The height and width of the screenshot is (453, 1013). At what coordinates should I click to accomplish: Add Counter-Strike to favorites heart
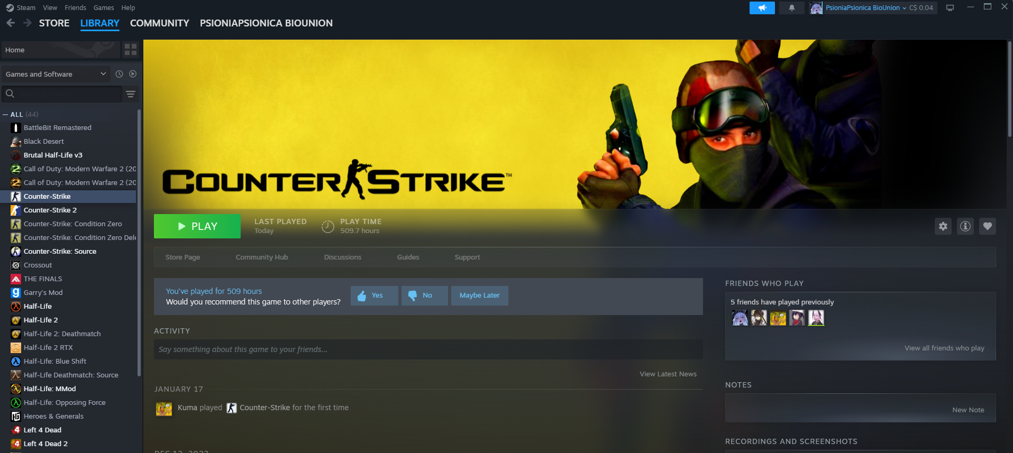click(x=987, y=226)
